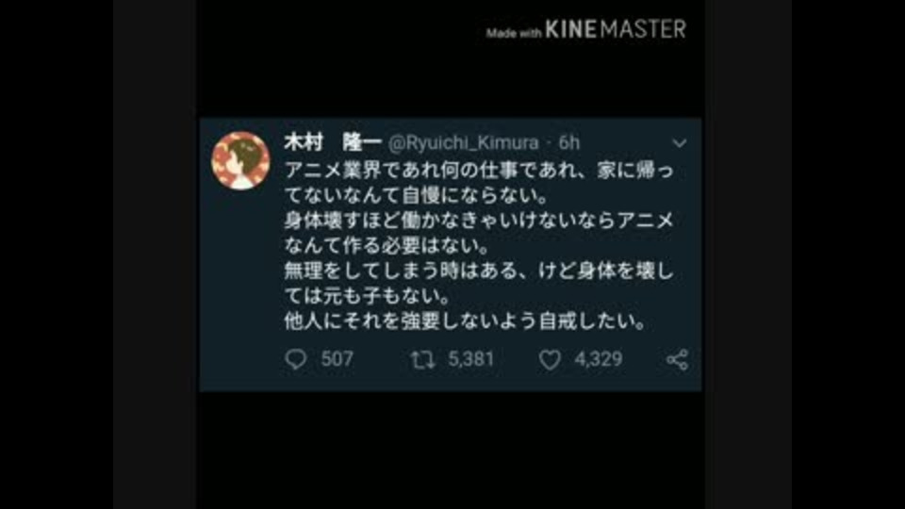Open the share icon on the tweet
This screenshot has width=905, height=509.
pyautogui.click(x=677, y=359)
